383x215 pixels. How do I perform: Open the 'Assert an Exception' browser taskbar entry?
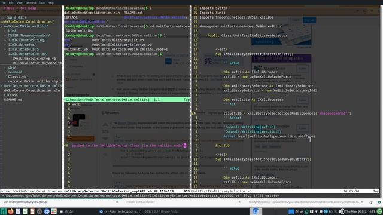point(118,211)
